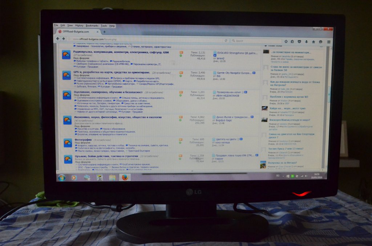Click RSS feed icon in GPS-и row

point(181,73)
